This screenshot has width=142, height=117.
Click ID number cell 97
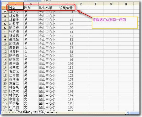[x=66, y=60]
